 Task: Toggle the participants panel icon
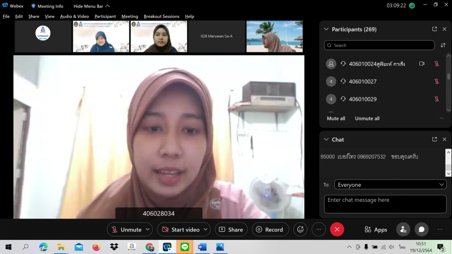(x=403, y=229)
